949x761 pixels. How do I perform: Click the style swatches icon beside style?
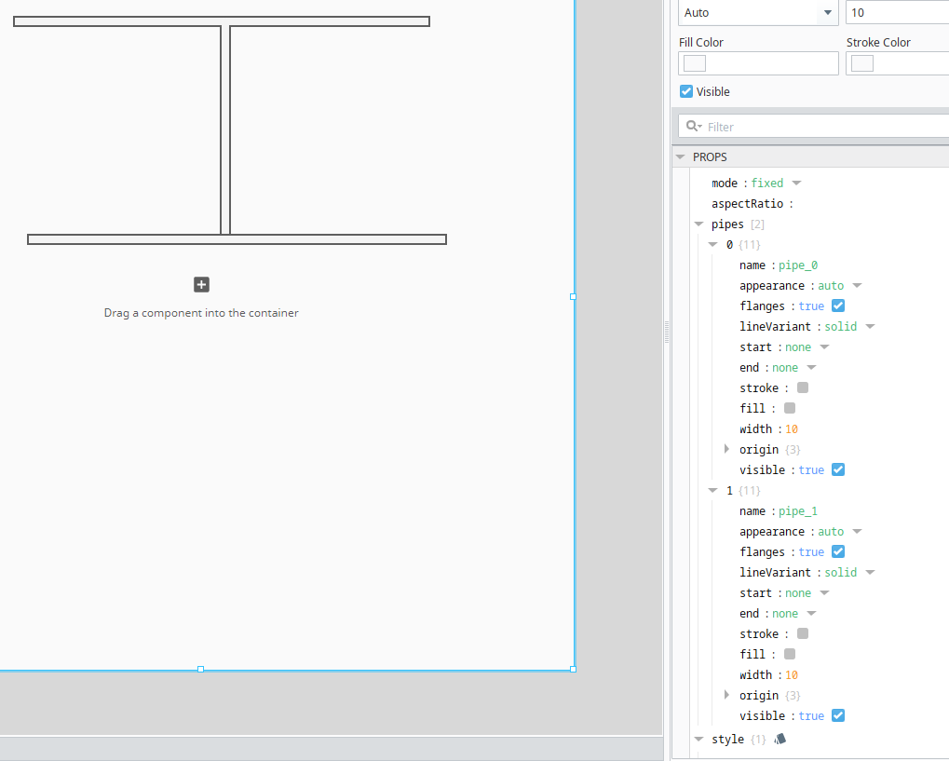(x=780, y=739)
